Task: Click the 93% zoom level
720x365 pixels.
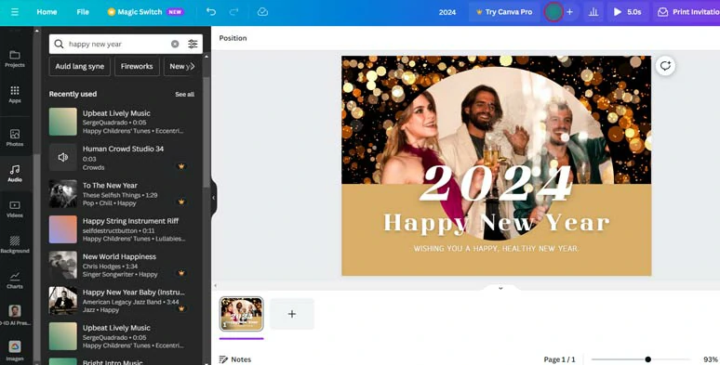Action: click(x=711, y=359)
